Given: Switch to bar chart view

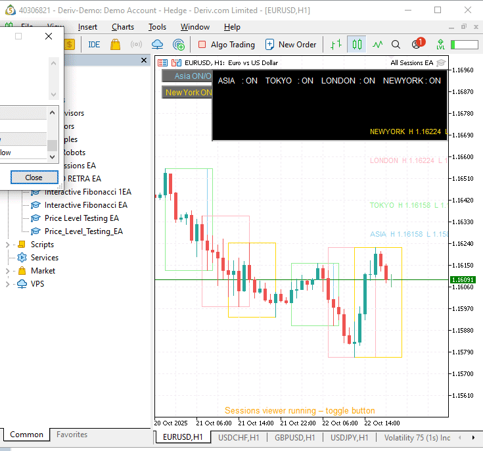Looking at the screenshot, I should (x=336, y=45).
